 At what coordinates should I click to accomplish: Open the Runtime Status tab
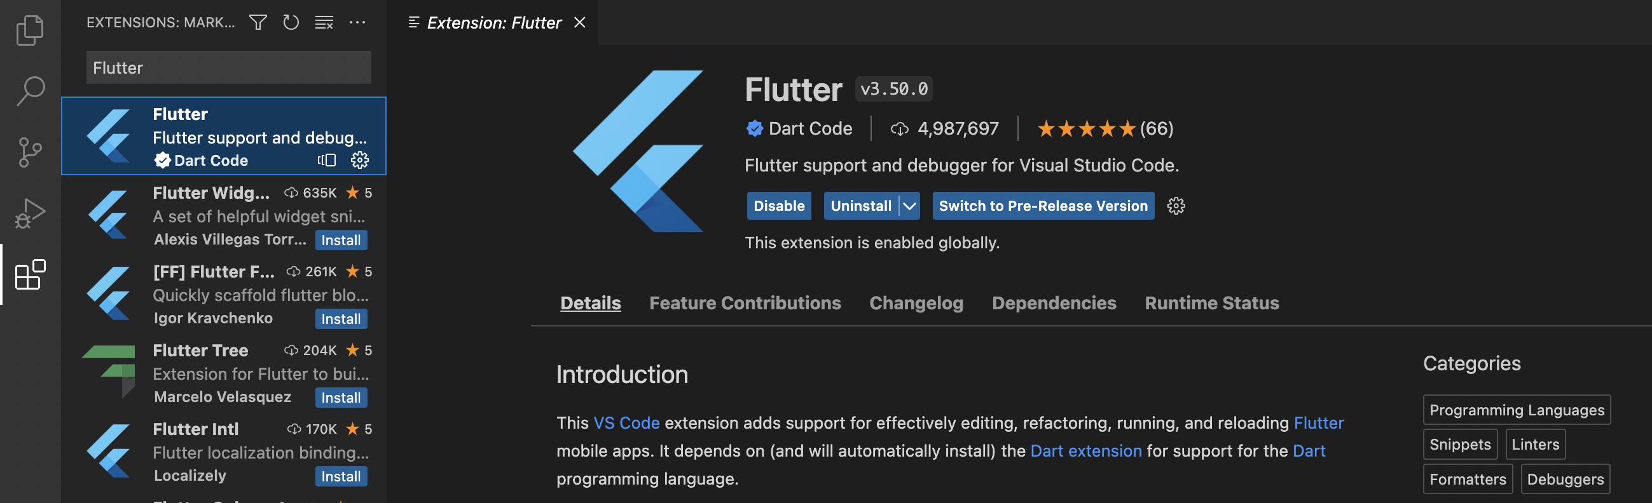(1211, 303)
